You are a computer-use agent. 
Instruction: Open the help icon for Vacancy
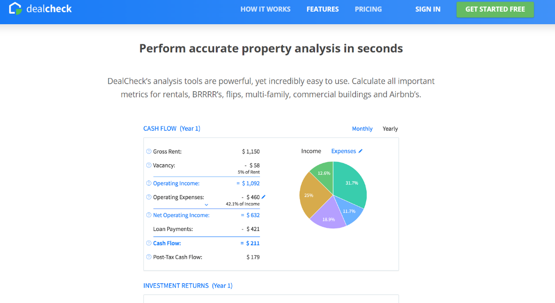pyautogui.click(x=148, y=165)
